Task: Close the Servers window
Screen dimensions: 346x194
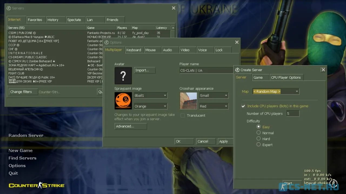Action: point(174,8)
